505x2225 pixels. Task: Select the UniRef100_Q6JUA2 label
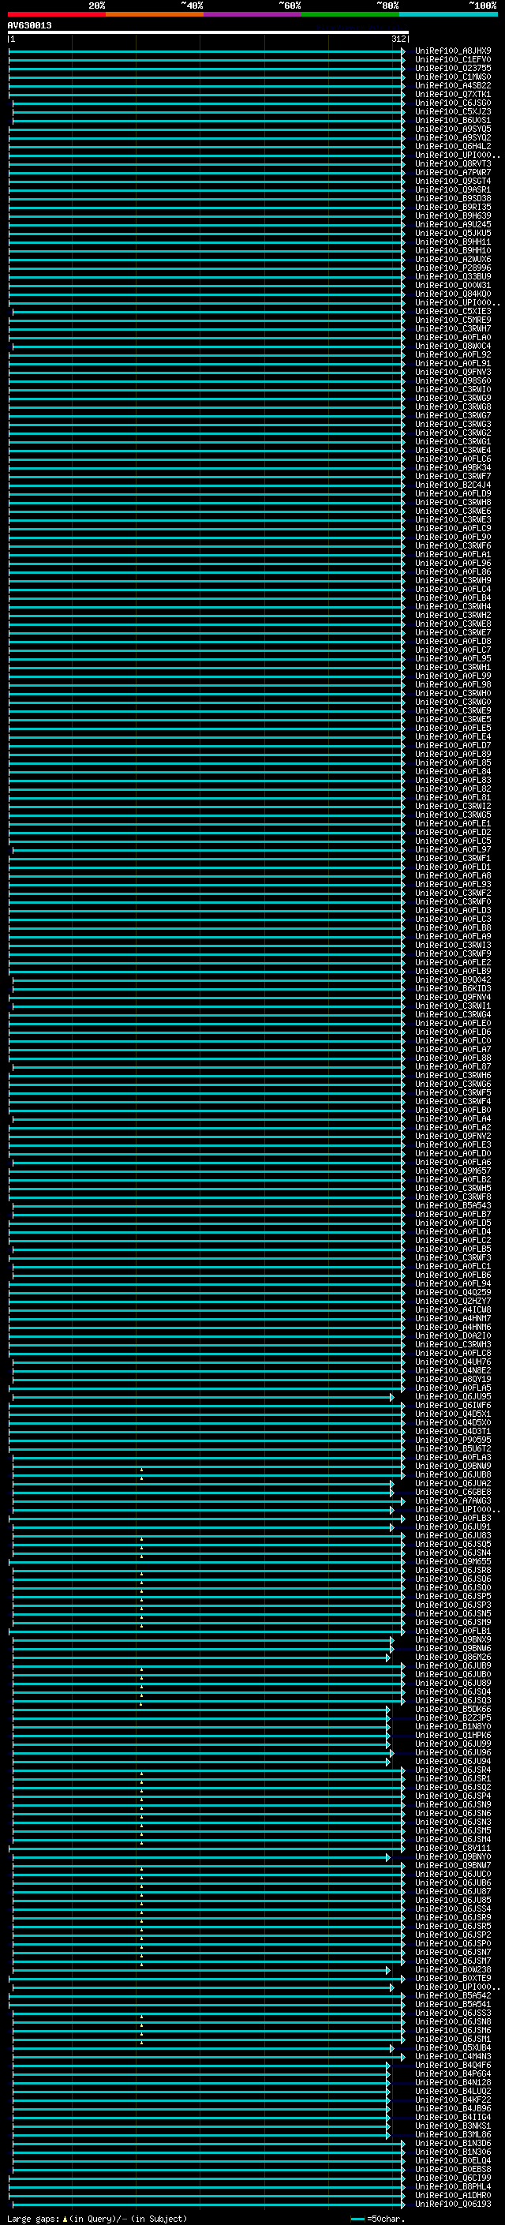453,1483
